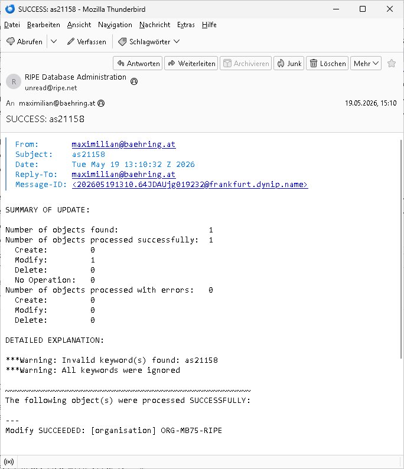Open the Mehr dropdown menu
404x469 pixels.
366,63
